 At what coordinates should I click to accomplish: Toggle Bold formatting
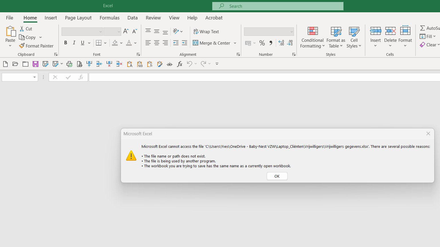[x=66, y=43]
